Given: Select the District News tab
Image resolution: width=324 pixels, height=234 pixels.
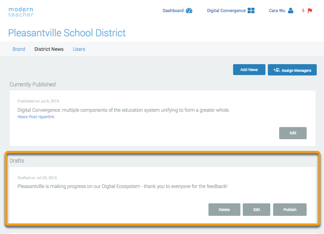Looking at the screenshot, I should pos(49,49).
